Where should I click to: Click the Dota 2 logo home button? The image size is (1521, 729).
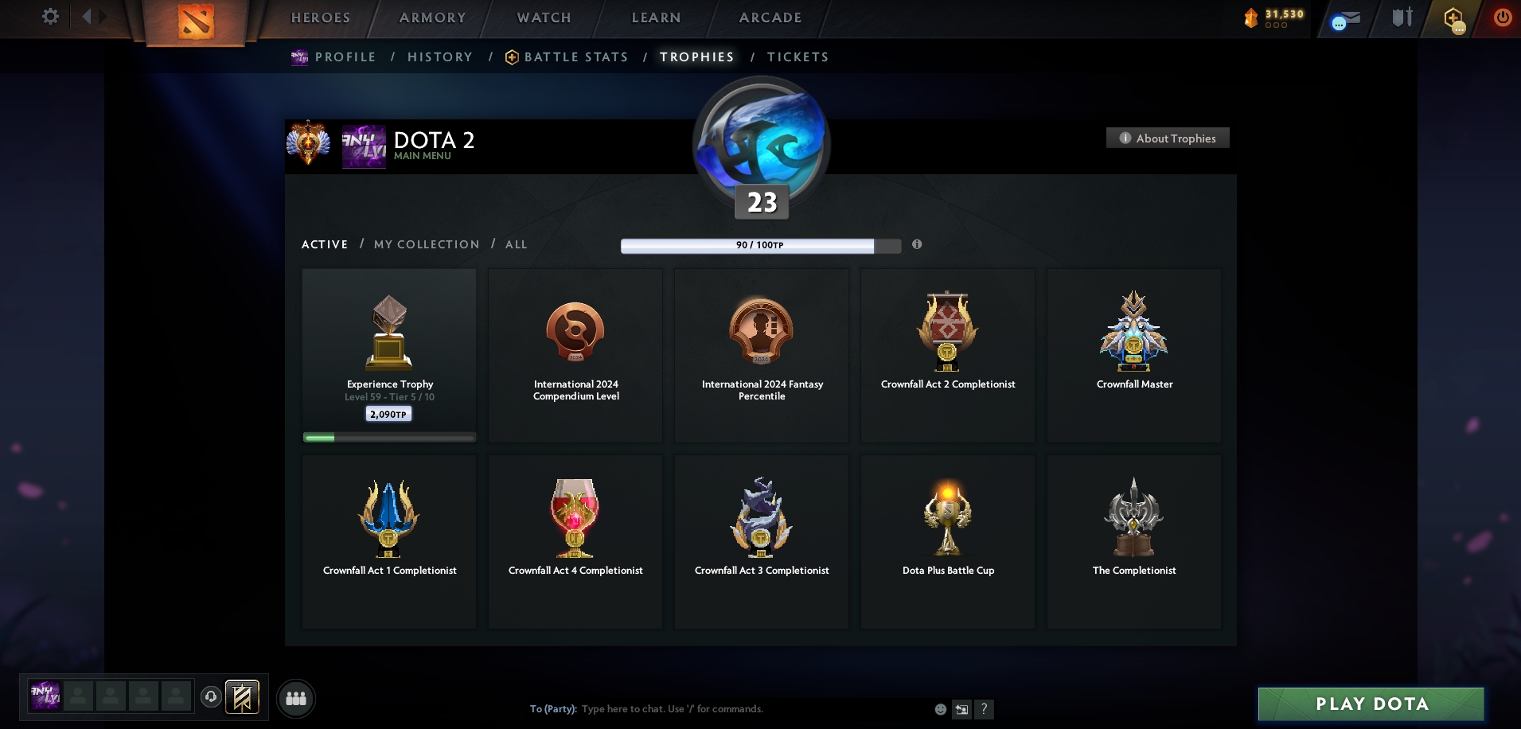click(x=196, y=21)
